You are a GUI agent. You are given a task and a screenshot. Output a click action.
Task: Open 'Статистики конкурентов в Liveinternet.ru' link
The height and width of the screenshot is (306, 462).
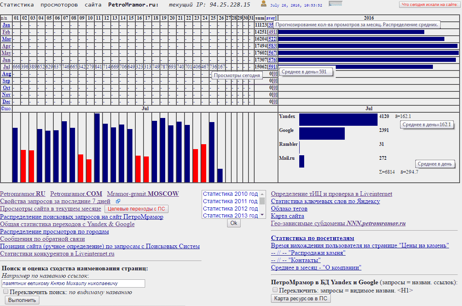57,254
